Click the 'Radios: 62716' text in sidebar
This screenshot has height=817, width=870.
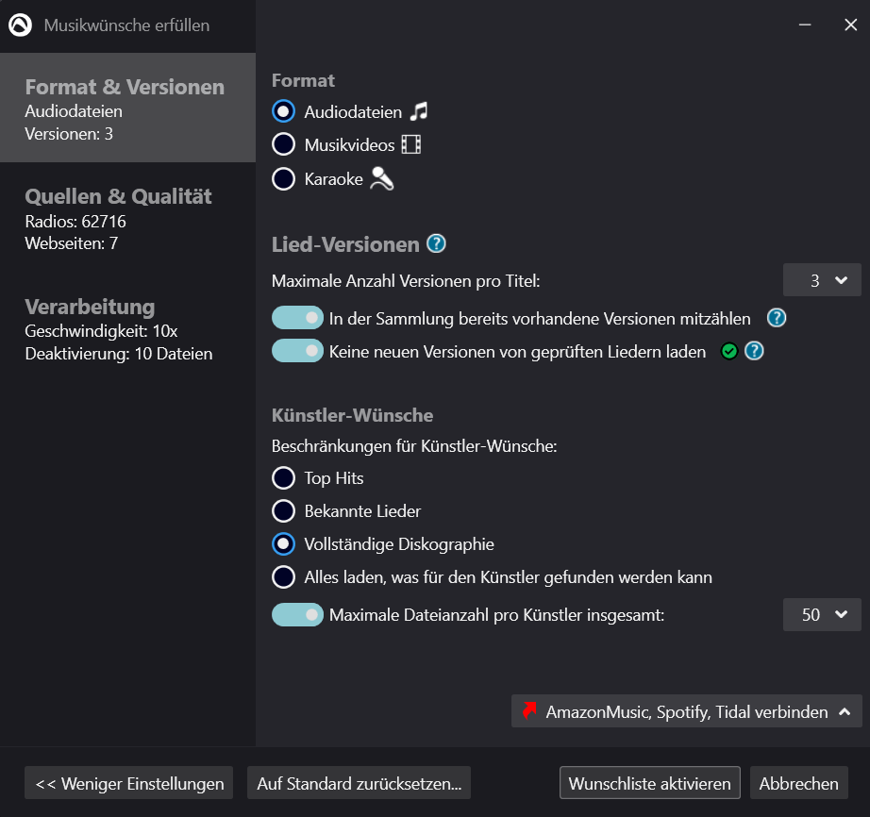tap(75, 222)
